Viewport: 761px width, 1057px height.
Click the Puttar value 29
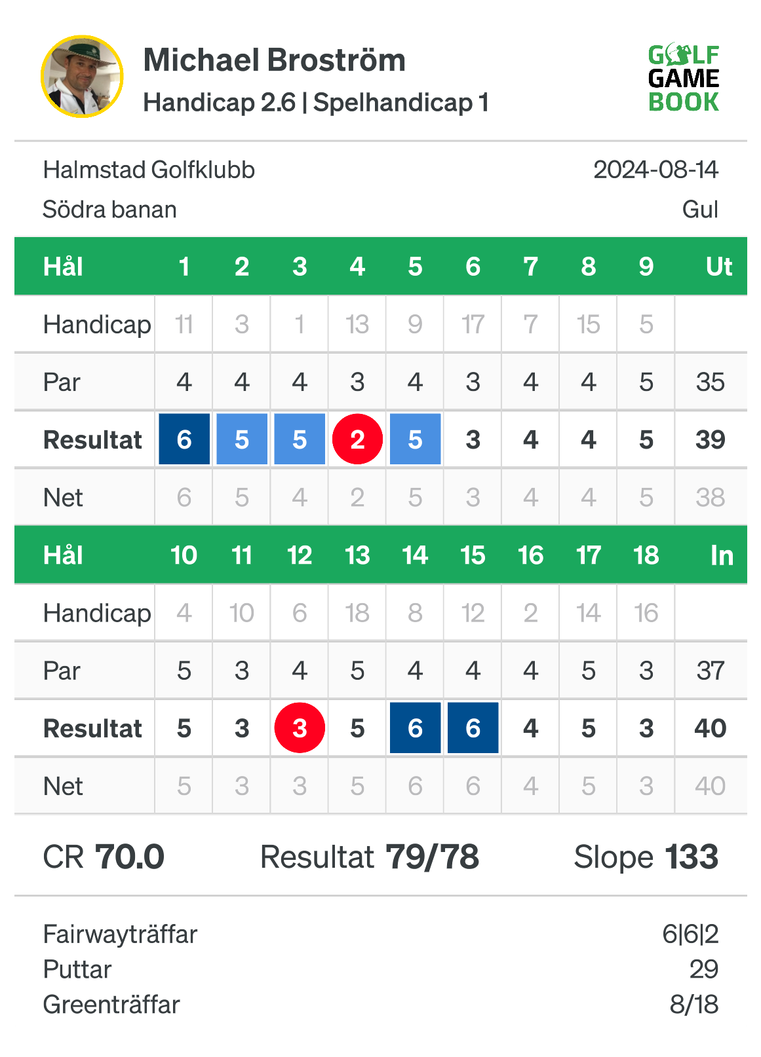click(x=704, y=969)
